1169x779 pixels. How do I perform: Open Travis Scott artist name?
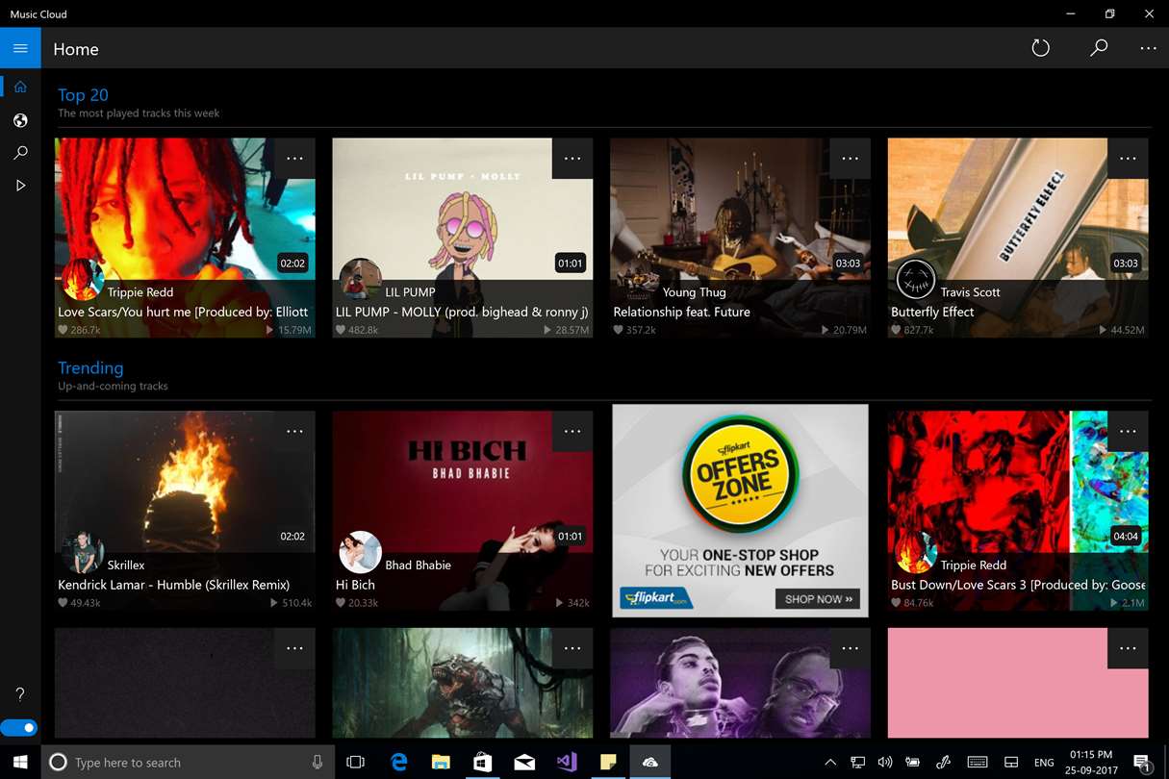pos(970,292)
